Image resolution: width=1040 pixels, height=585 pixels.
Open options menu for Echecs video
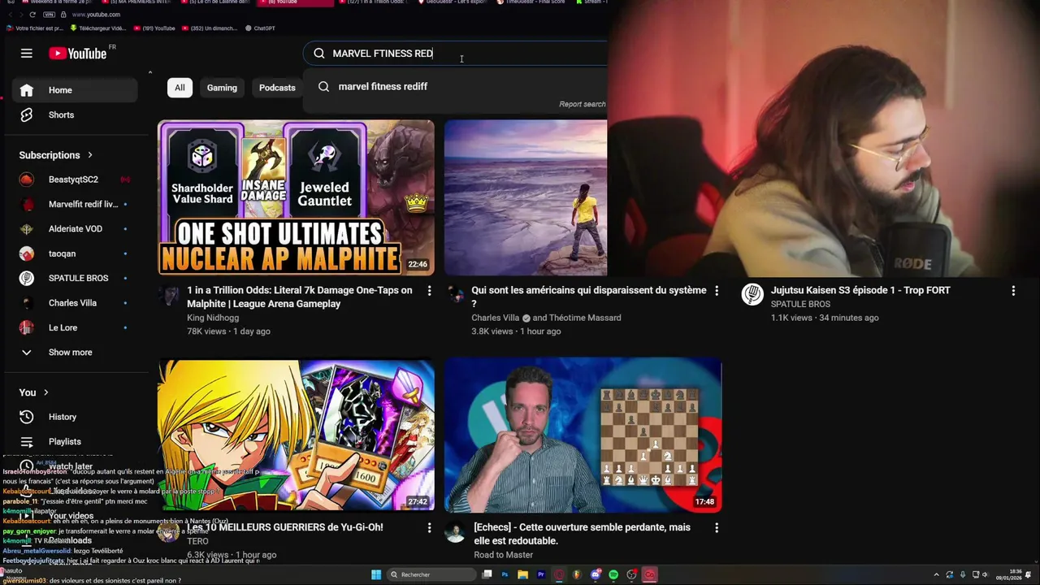pyautogui.click(x=717, y=528)
